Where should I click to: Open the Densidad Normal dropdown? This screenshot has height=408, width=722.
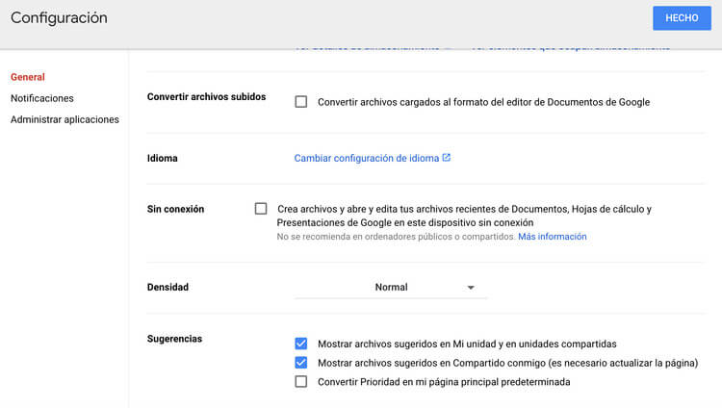391,288
